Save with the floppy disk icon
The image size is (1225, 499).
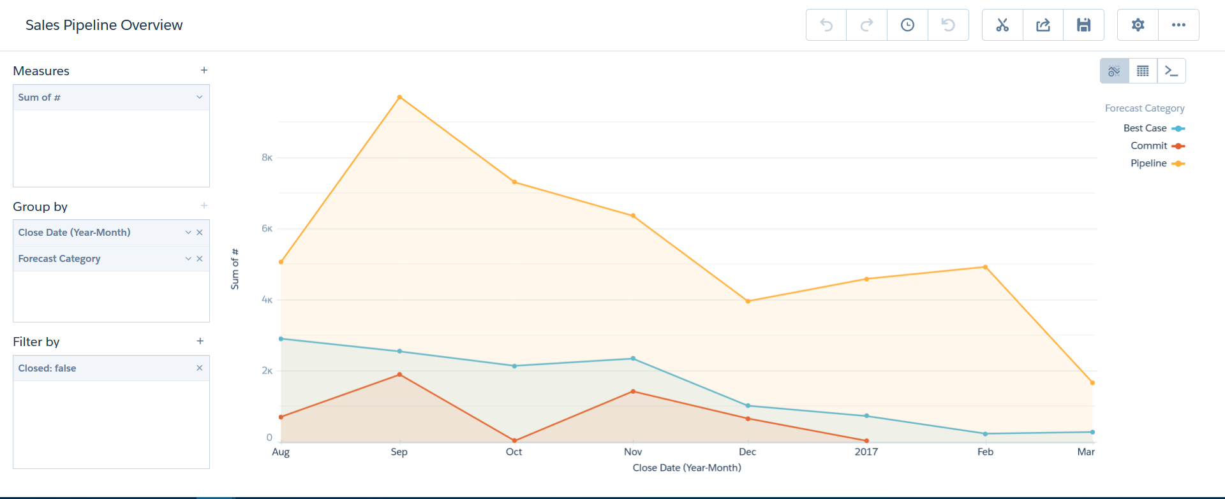pyautogui.click(x=1083, y=25)
